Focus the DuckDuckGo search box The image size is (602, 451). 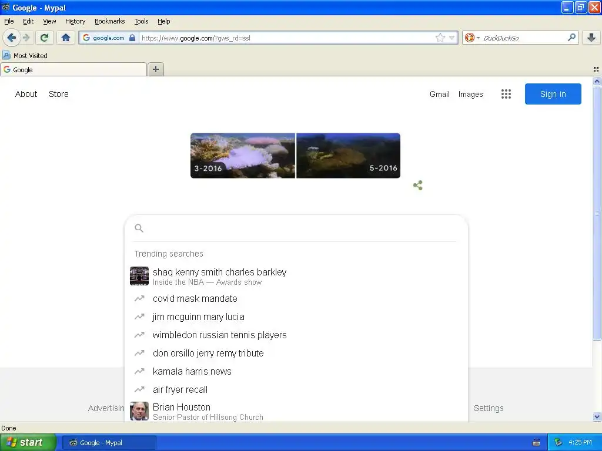point(523,38)
